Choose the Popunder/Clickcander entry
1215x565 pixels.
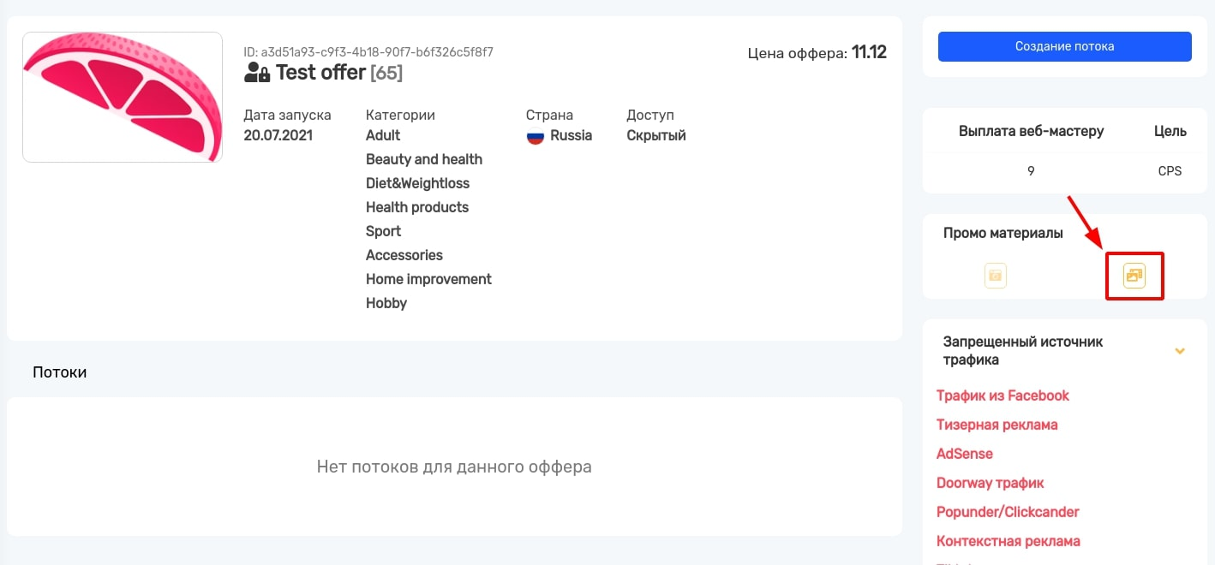[x=1008, y=512]
